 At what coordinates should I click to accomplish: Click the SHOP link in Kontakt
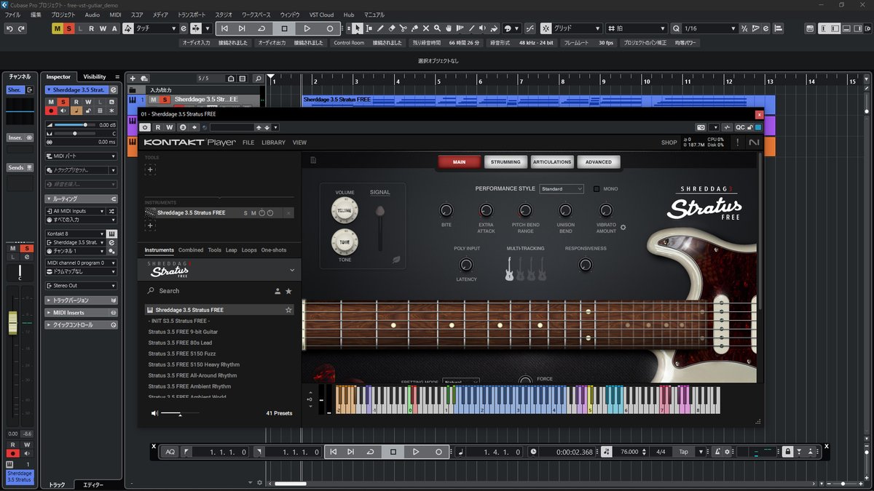click(669, 143)
